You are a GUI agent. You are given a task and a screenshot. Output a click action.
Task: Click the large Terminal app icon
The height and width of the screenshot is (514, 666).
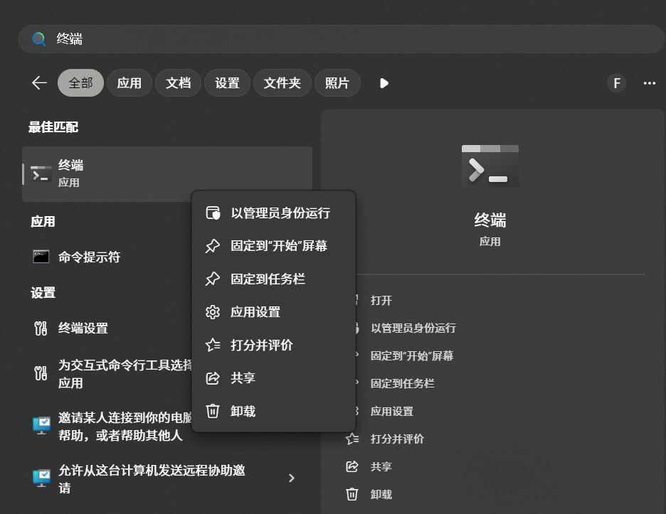(490, 166)
